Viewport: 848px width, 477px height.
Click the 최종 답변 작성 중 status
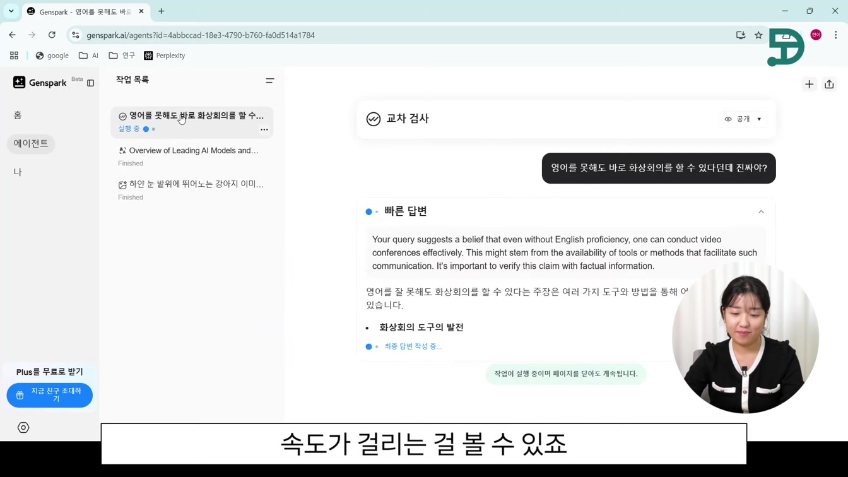coord(413,346)
